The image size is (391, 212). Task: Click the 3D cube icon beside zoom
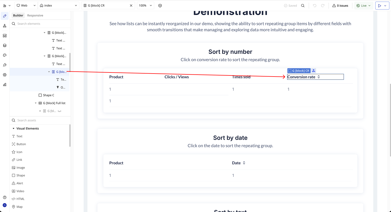tap(160, 5)
